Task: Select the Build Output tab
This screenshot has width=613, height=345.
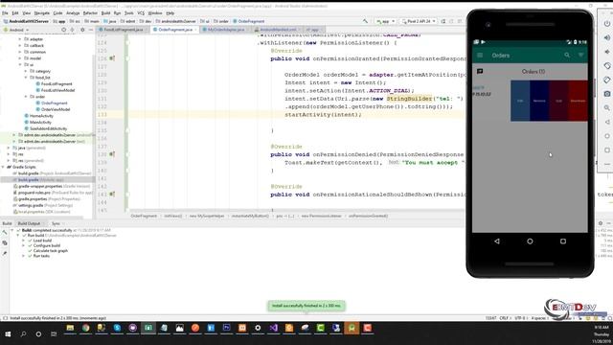Action: click(29, 223)
